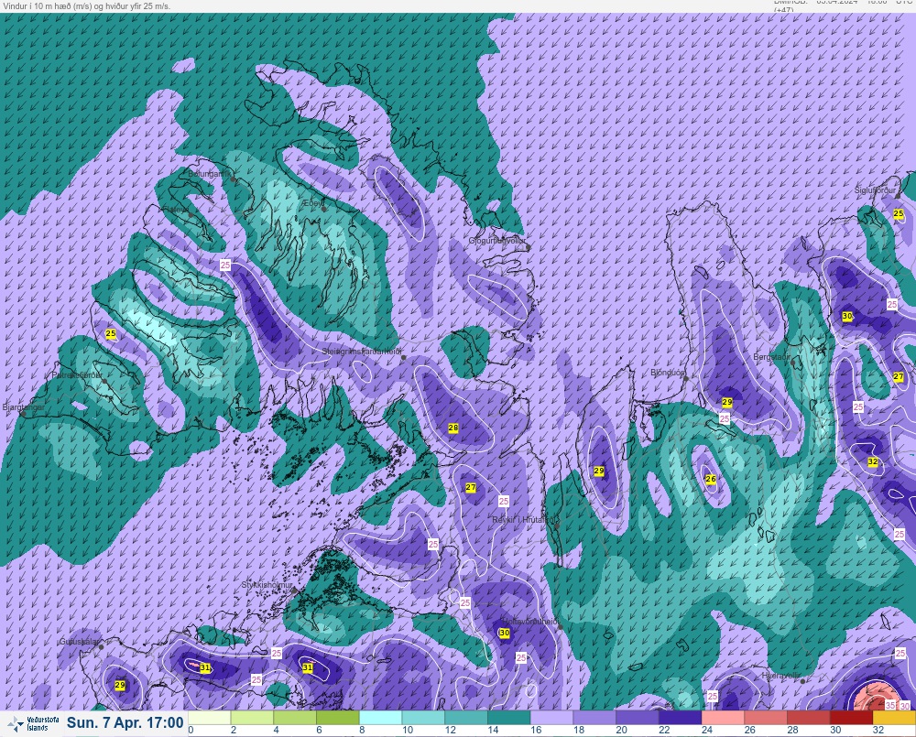Click the Reykir í Hrútafirði station label

click(525, 519)
